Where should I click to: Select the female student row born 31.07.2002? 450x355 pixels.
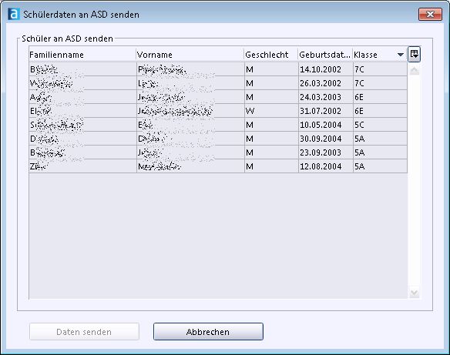point(218,111)
